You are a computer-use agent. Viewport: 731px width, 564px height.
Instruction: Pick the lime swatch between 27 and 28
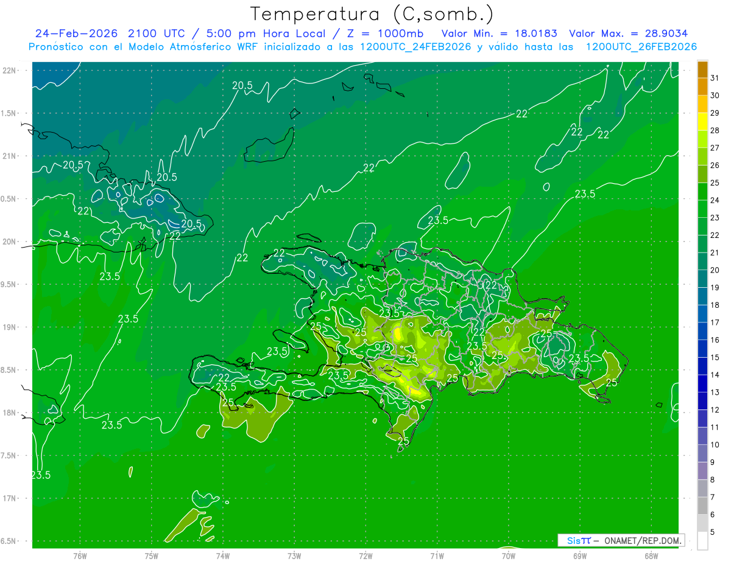tap(702, 139)
